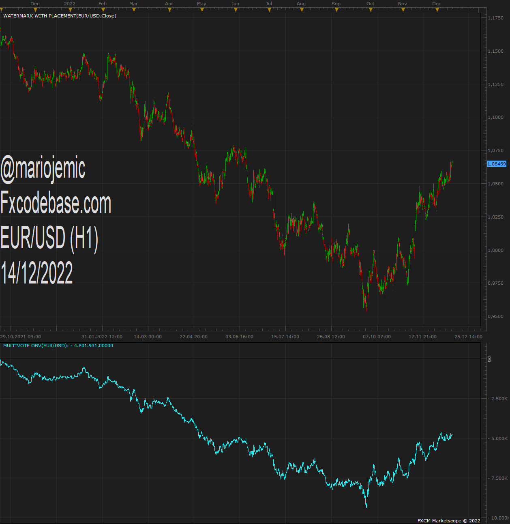Select the WATERMARK WITH PLACEMENT indicator label

click(x=60, y=16)
